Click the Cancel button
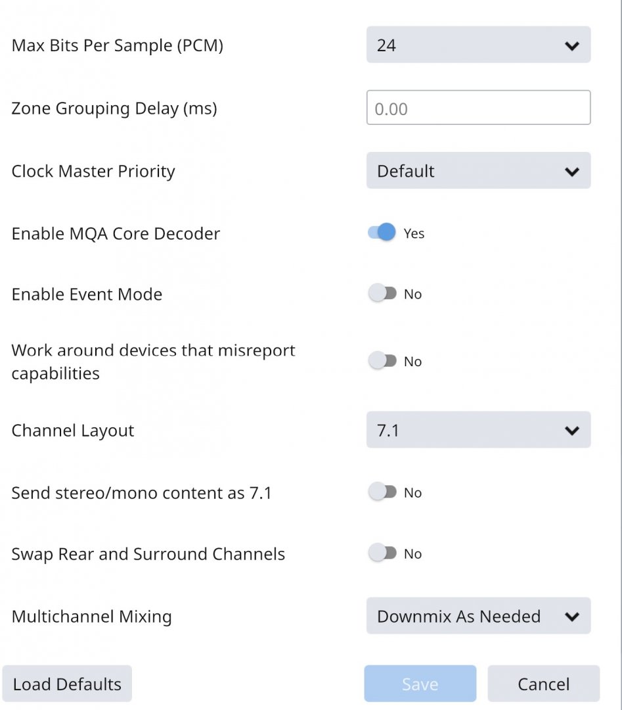This screenshot has height=710, width=622. (x=543, y=684)
